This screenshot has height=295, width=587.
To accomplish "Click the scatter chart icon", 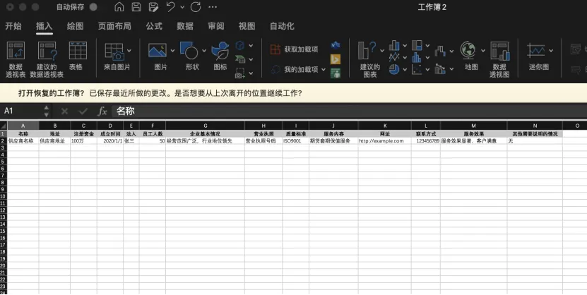I will 417,69.
